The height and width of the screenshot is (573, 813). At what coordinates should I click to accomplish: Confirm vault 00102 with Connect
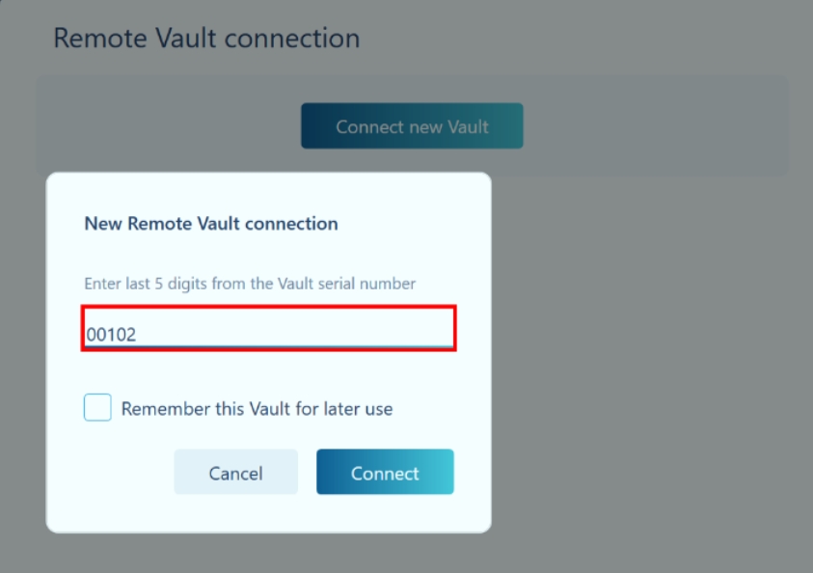(385, 472)
